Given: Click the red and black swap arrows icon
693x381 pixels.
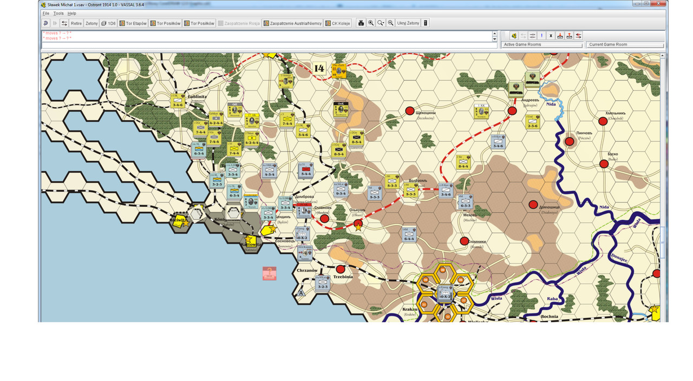Looking at the screenshot, I should [x=579, y=36].
